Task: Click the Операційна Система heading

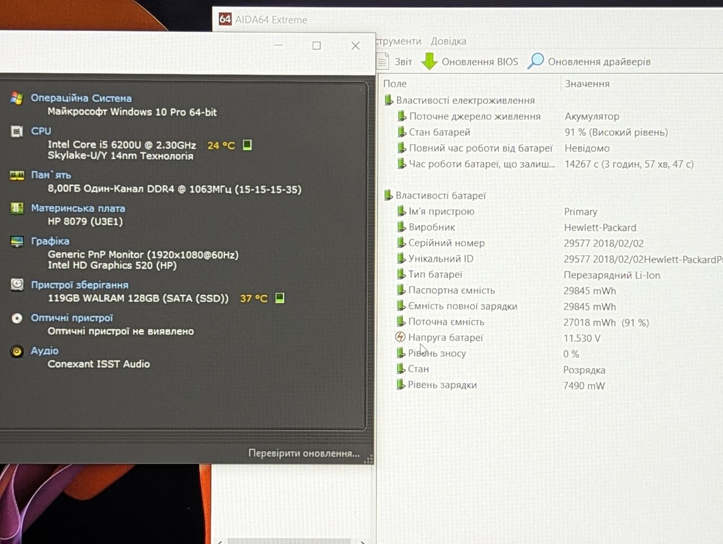Action: coord(81,98)
